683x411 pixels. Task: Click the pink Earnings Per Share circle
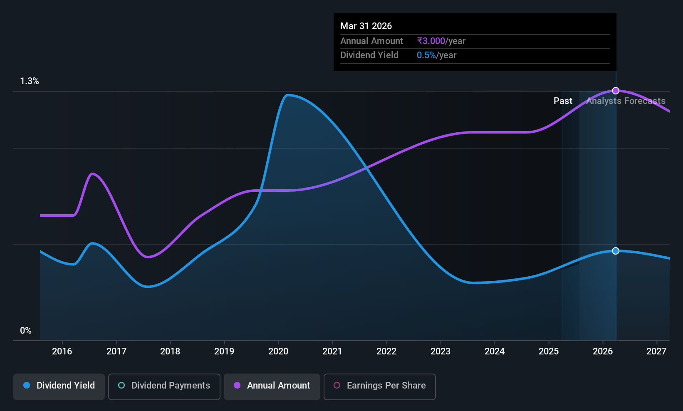[x=337, y=385]
